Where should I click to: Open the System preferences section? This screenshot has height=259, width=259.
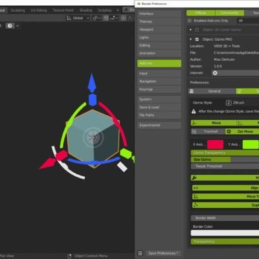click(159, 99)
